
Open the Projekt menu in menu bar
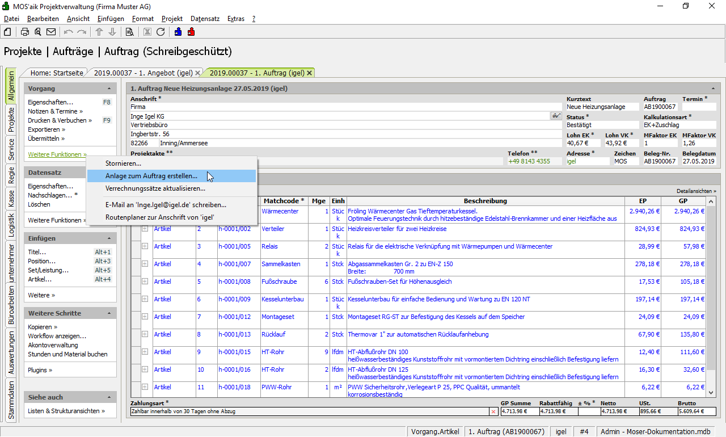(172, 19)
